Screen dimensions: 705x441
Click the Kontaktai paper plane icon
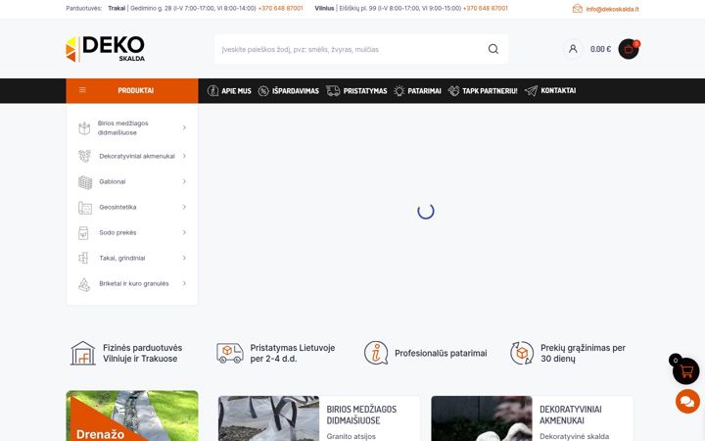[x=531, y=91]
